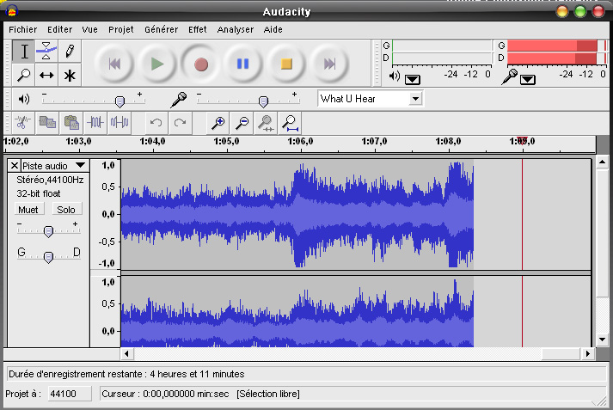Select the Selection (I-beam) tool

pyautogui.click(x=24, y=52)
